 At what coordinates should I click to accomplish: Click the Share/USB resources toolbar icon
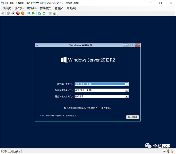55,13
